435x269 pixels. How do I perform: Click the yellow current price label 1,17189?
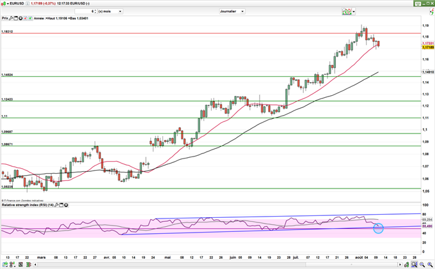[x=428, y=47]
